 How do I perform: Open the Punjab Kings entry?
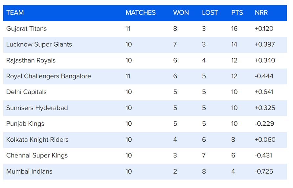(x=25, y=124)
